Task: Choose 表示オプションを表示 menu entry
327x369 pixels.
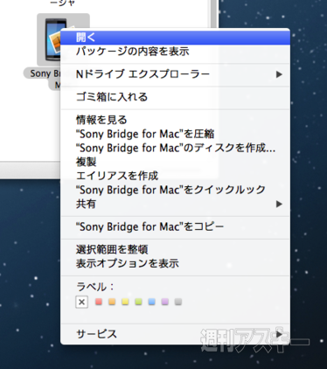Action: pos(175,263)
